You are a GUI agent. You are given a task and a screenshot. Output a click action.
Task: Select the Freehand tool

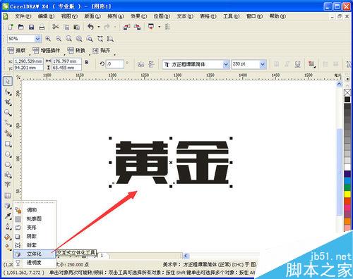pyautogui.click(x=8, y=123)
